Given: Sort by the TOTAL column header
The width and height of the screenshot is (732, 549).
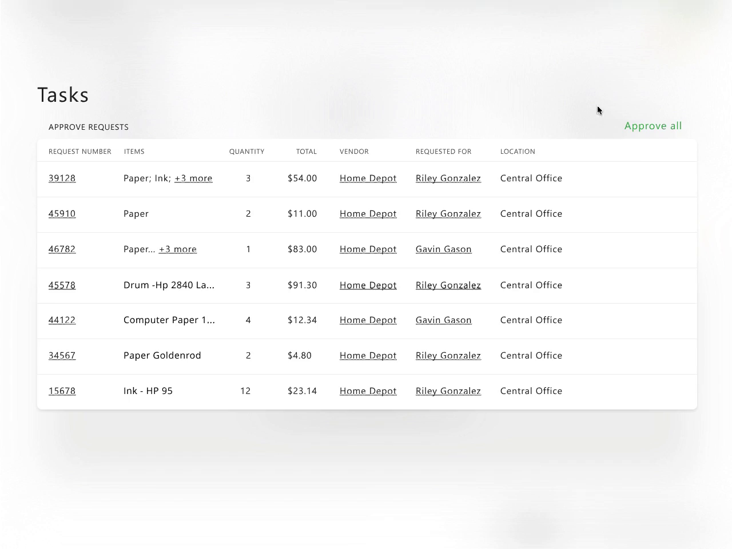Looking at the screenshot, I should [307, 151].
